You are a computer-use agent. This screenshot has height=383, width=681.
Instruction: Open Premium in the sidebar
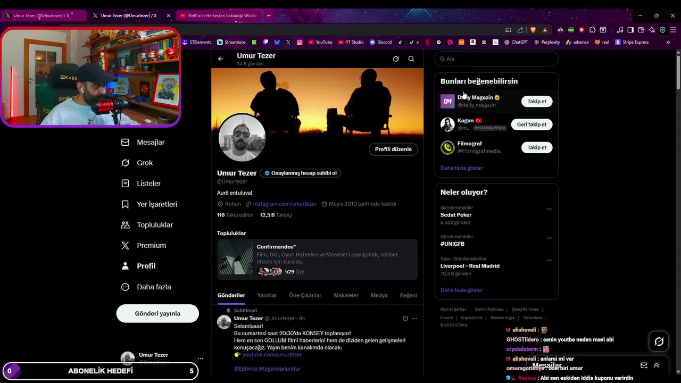coord(144,246)
